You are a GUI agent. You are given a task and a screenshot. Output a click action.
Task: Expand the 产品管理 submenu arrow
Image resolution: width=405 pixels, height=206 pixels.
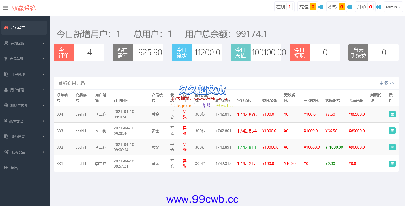[x=43, y=59]
